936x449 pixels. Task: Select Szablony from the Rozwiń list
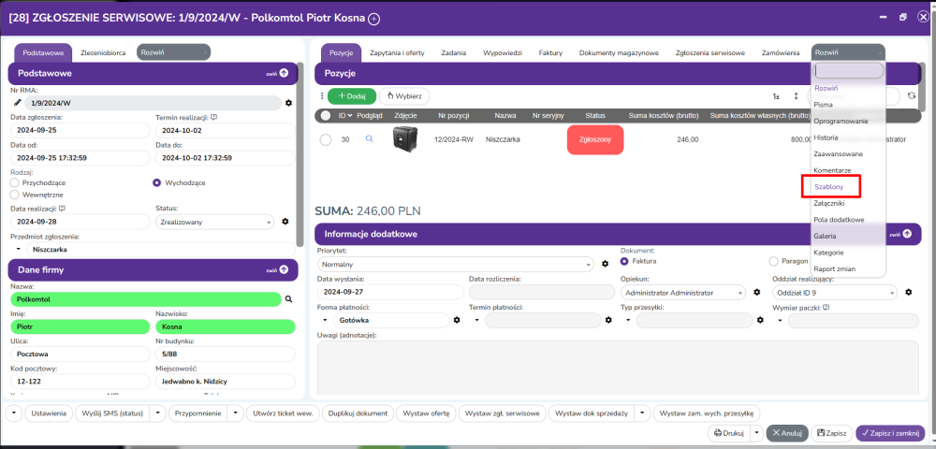830,187
